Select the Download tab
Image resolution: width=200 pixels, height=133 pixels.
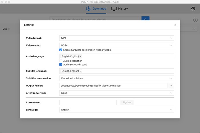tap(96, 9)
